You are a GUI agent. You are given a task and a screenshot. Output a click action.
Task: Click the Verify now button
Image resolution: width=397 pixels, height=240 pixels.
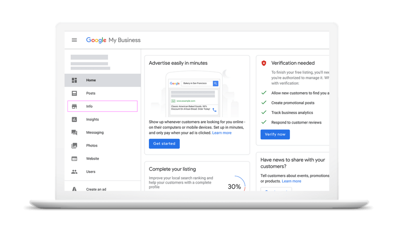click(275, 134)
